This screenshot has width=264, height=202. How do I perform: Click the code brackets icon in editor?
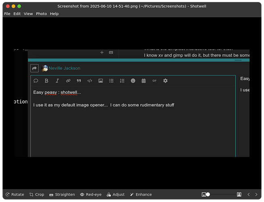click(90, 81)
